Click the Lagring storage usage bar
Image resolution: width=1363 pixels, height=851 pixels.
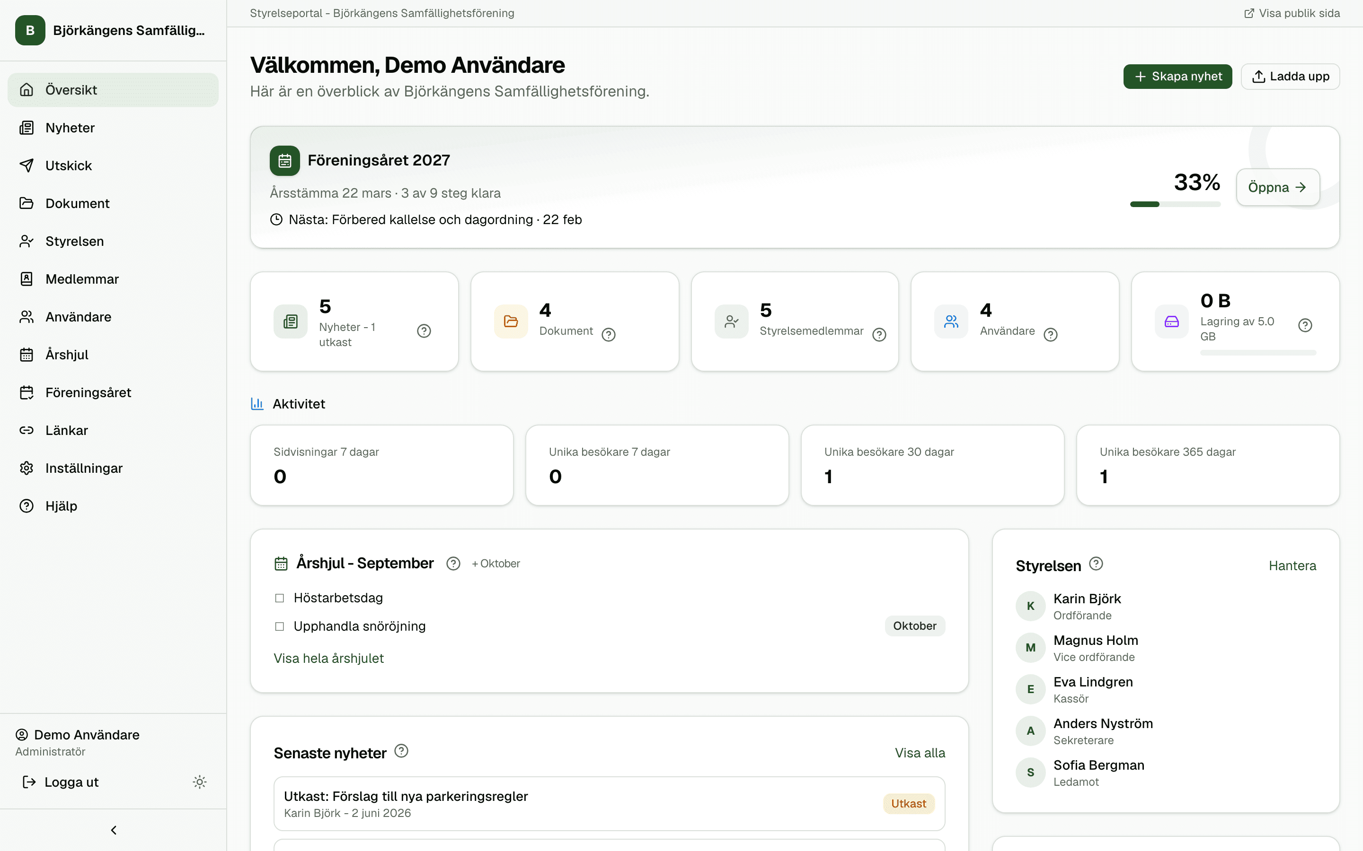[1258, 352]
